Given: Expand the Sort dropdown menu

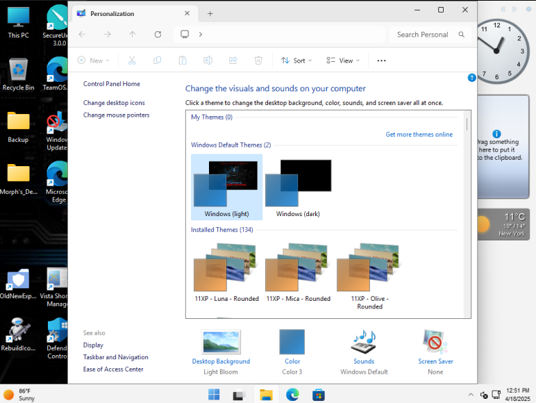Looking at the screenshot, I should tap(296, 60).
